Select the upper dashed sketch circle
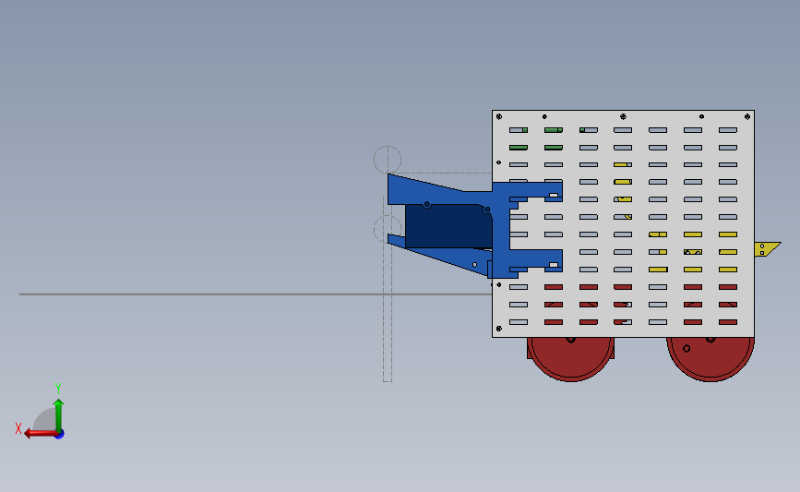 388,160
